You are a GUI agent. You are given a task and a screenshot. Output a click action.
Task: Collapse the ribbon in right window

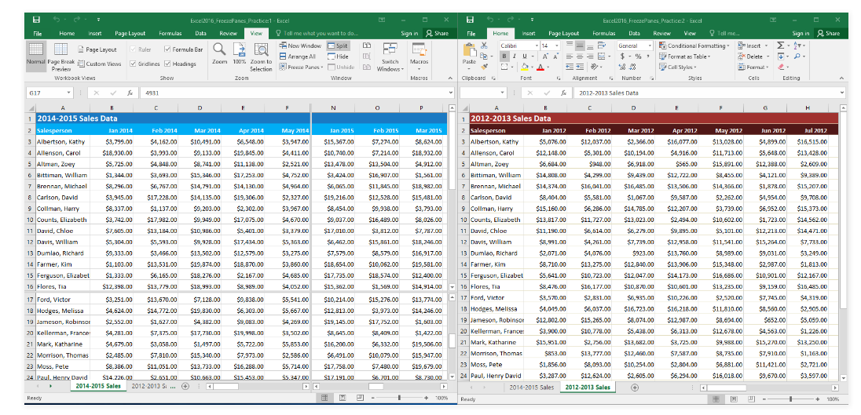[x=842, y=78]
